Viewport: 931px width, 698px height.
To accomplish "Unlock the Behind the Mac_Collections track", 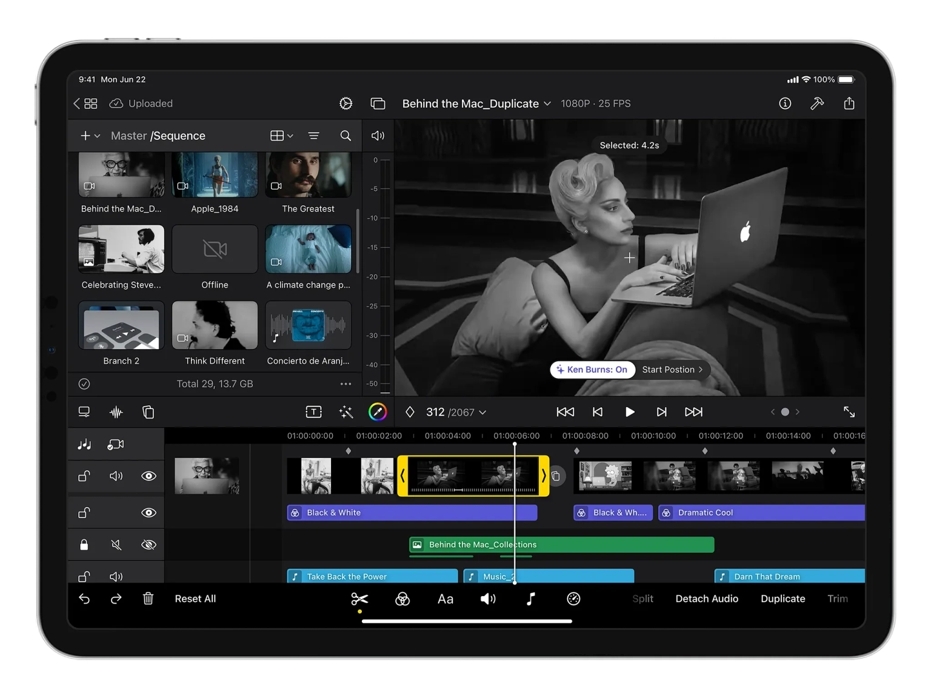I will click(x=84, y=545).
